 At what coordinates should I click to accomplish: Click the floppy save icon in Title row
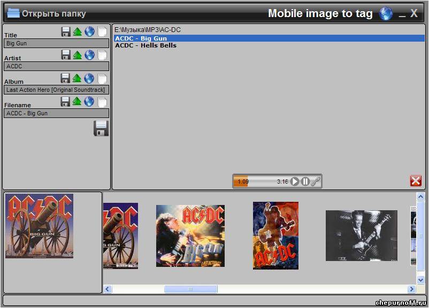click(66, 31)
